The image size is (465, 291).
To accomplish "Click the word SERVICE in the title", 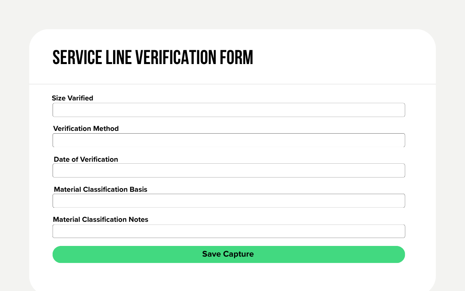I will pyautogui.click(x=77, y=58).
